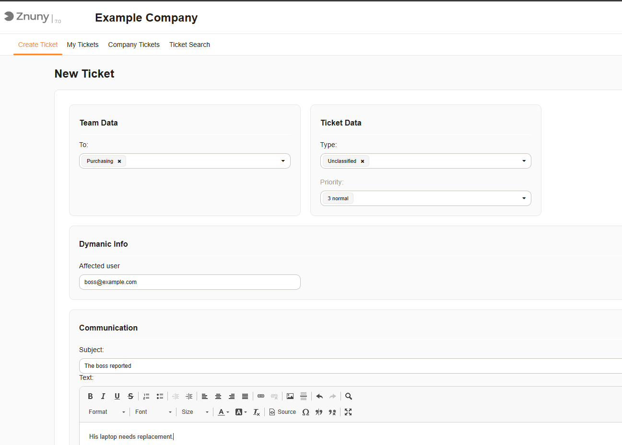Insert a numbered list
The width and height of the screenshot is (622, 445).
pos(146,396)
